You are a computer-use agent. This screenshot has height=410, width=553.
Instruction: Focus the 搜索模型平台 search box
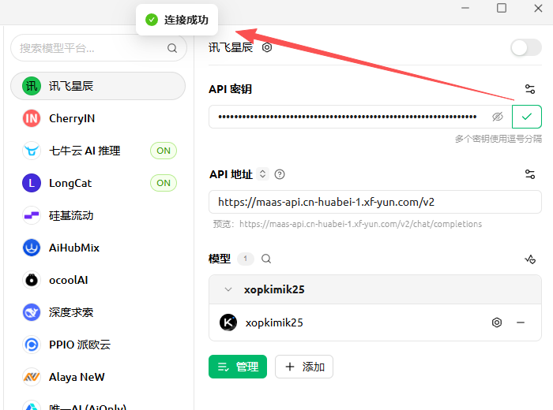click(x=91, y=48)
